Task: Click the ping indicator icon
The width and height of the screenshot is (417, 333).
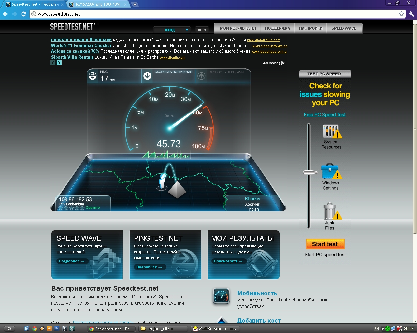Action: (93, 76)
